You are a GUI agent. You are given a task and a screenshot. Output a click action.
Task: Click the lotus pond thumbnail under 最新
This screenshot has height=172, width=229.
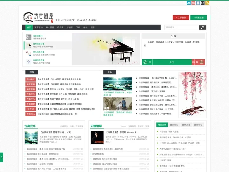pos(118,84)
